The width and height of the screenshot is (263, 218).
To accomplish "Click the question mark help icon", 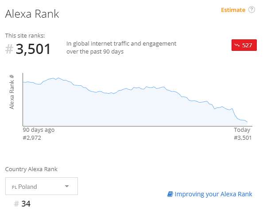I will pyautogui.click(x=251, y=10).
